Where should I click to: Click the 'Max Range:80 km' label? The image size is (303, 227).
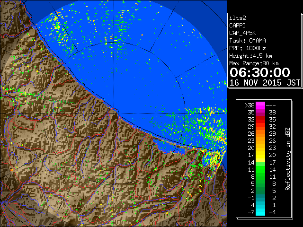pos(254,63)
